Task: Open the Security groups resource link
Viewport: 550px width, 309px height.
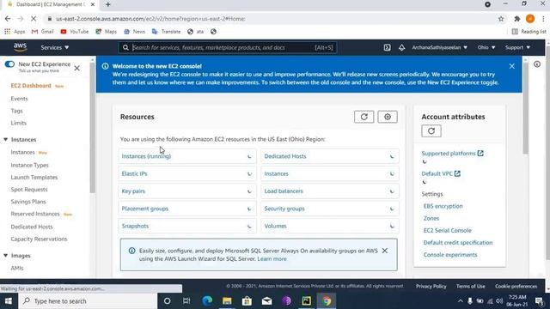Action: [x=284, y=209]
